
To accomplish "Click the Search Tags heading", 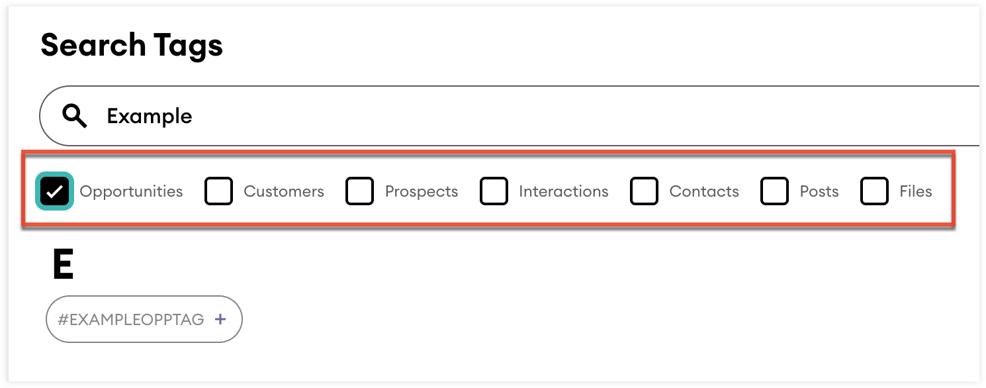I will tap(132, 46).
